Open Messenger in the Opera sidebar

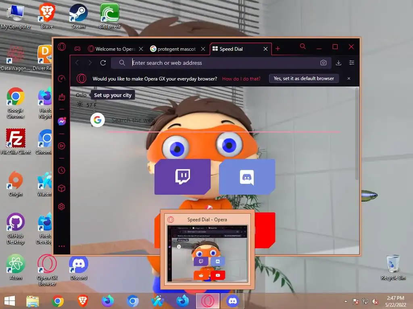pos(62,121)
